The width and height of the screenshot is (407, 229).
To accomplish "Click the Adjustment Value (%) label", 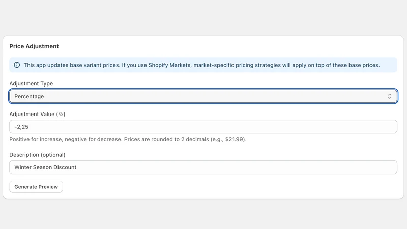I will coord(37,114).
